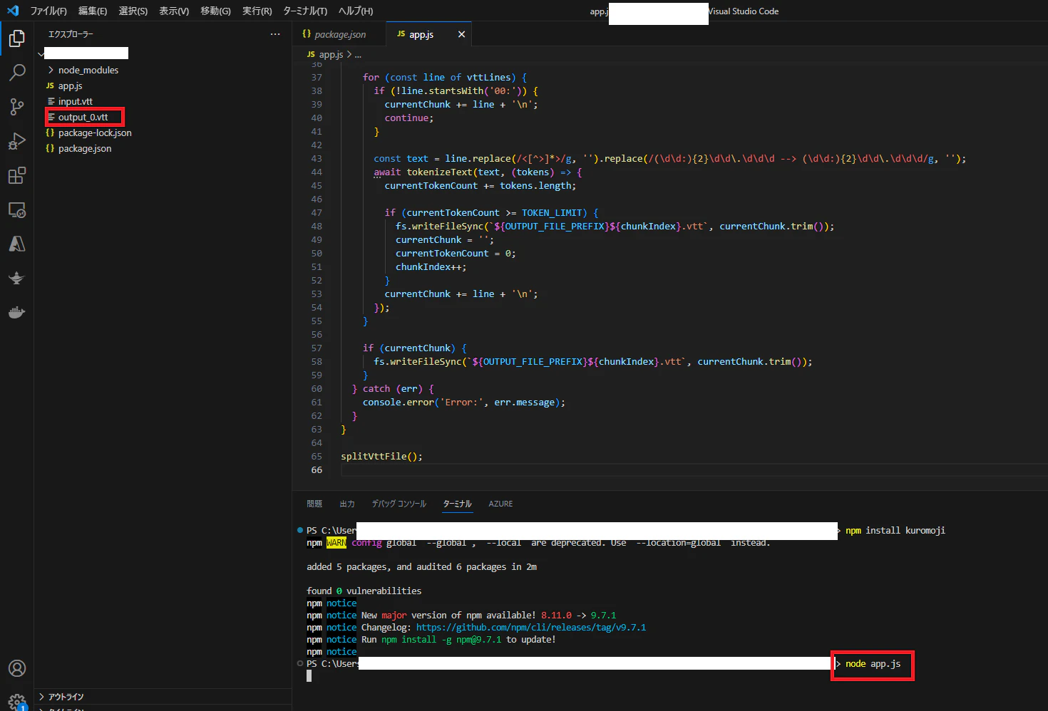
Task: Click the VS Code logo in title bar
Action: [x=13, y=11]
